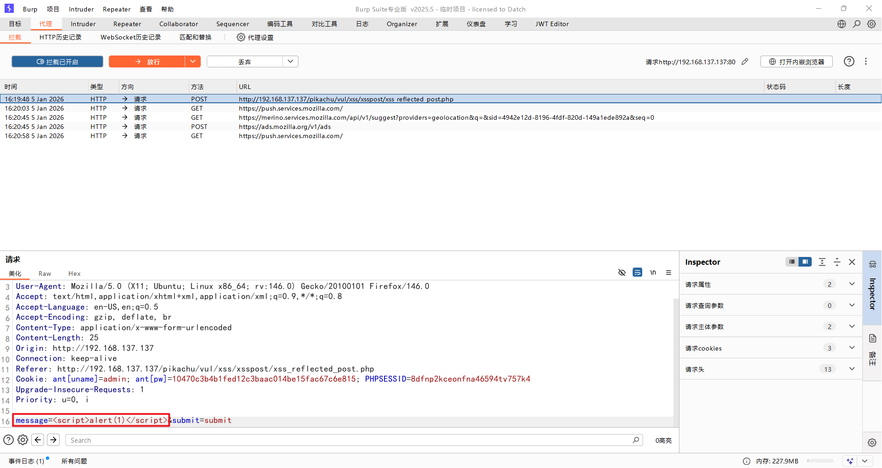
Task: Open the 备注 notes side tab
Action: coord(872,352)
